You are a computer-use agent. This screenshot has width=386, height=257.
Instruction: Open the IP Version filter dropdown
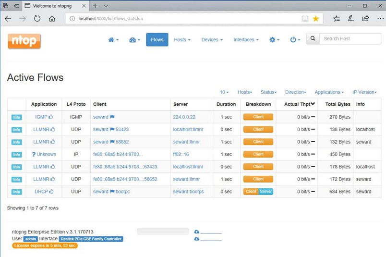364,92
